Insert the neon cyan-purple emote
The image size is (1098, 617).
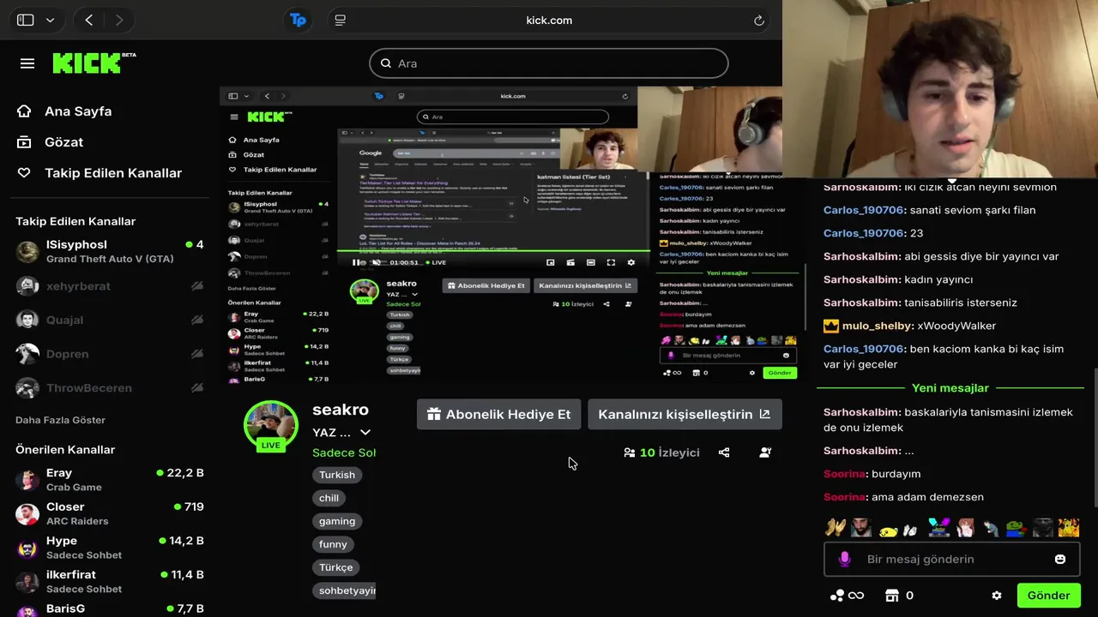(939, 527)
